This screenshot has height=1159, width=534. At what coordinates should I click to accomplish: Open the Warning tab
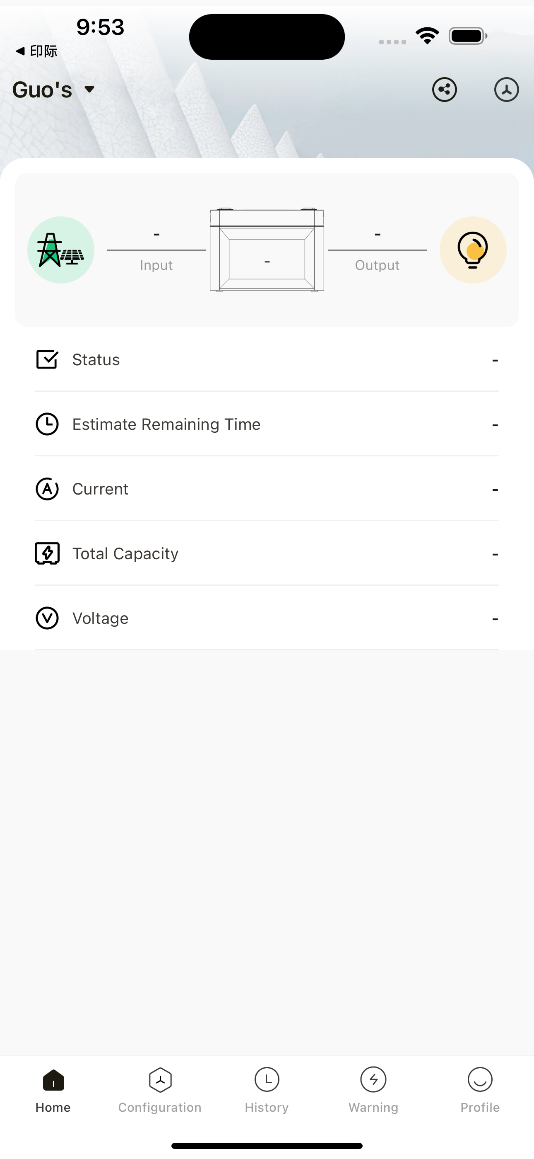(x=373, y=1091)
